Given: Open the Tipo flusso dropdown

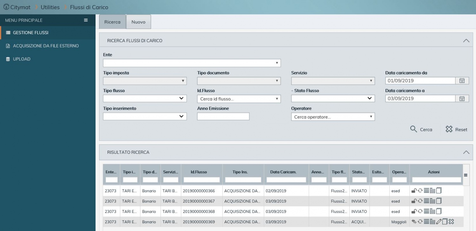Looking at the screenshot, I should tap(145, 98).
